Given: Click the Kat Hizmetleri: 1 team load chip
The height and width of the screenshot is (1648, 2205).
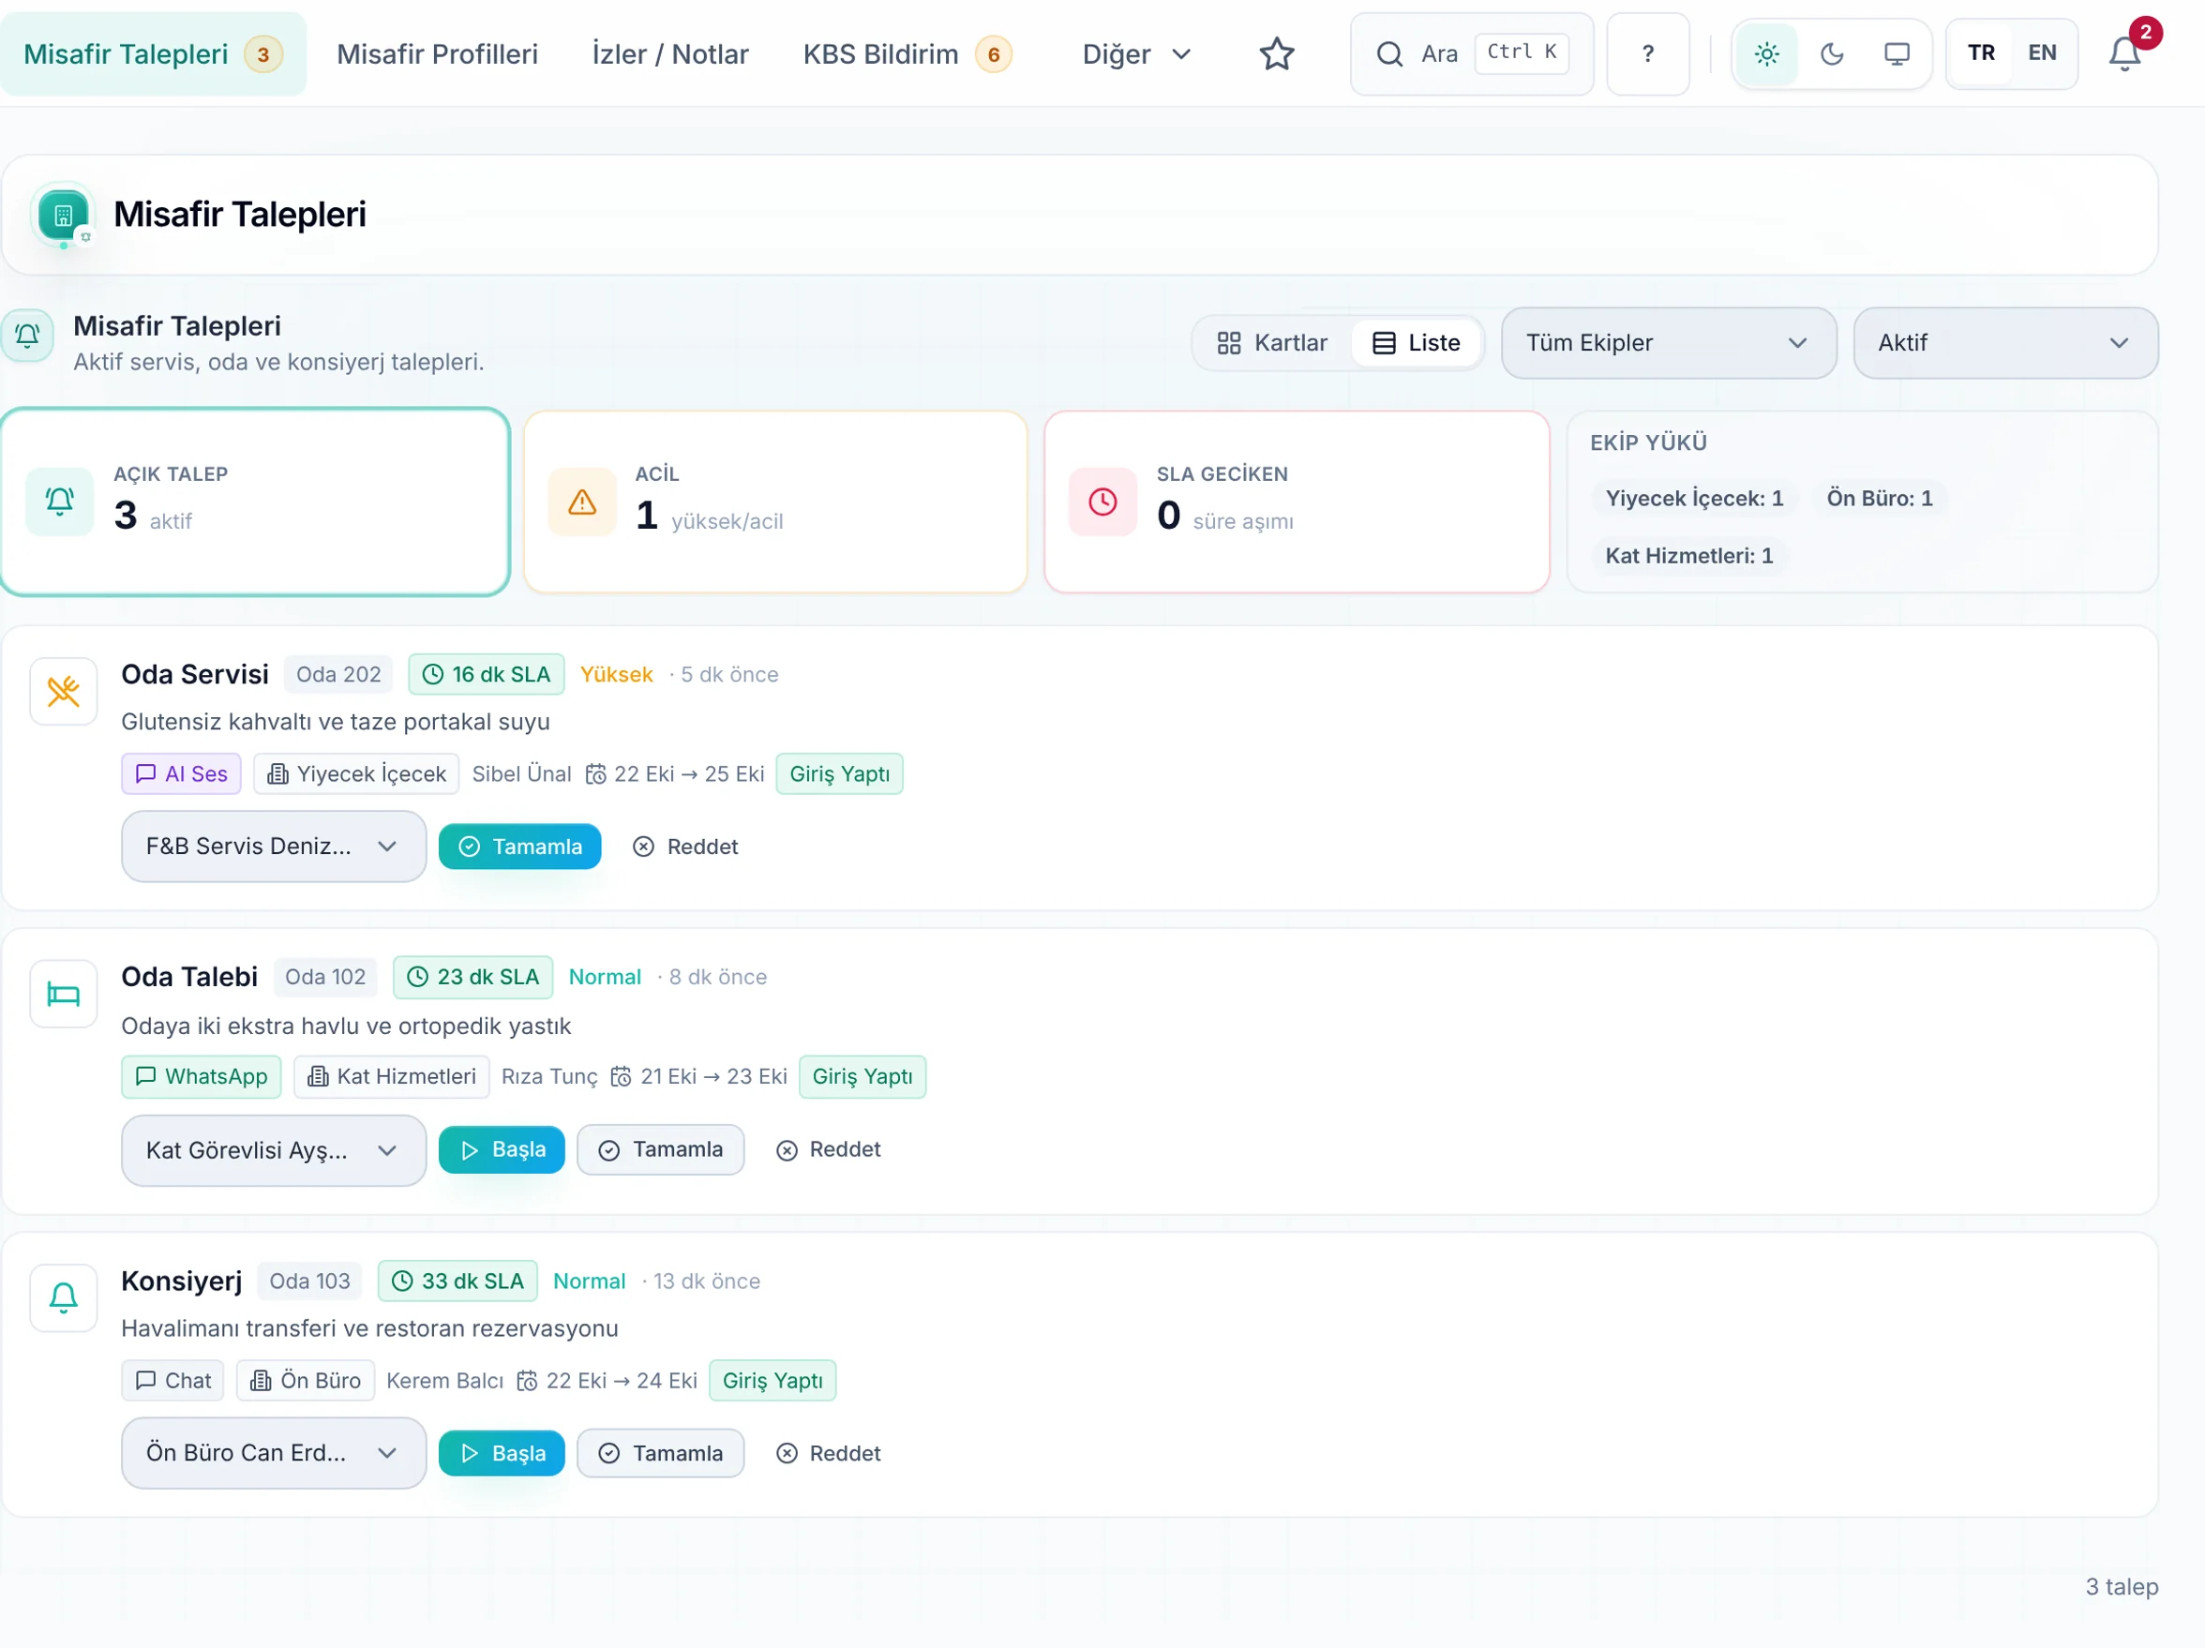Looking at the screenshot, I should click(1688, 555).
